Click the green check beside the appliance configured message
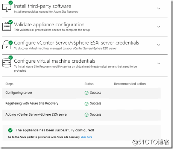The height and width of the screenshot is (149, 173). (10, 130)
